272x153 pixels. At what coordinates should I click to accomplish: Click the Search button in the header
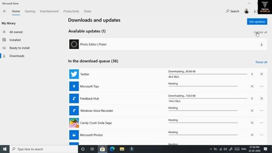[232, 11]
